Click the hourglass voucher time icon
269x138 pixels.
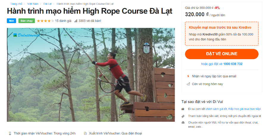tap(10, 133)
